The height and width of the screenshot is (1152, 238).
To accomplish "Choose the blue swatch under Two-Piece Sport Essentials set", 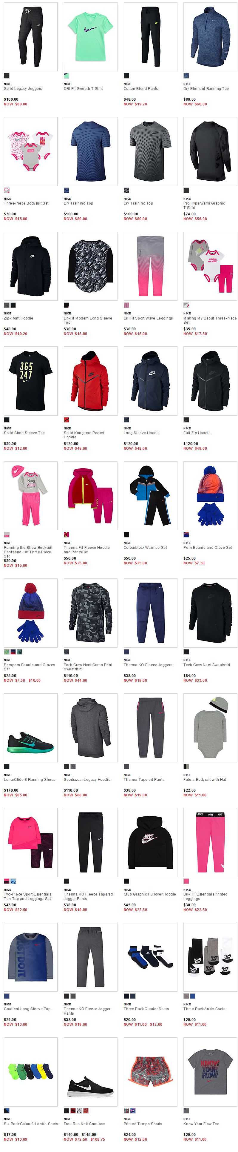I will tap(13, 881).
